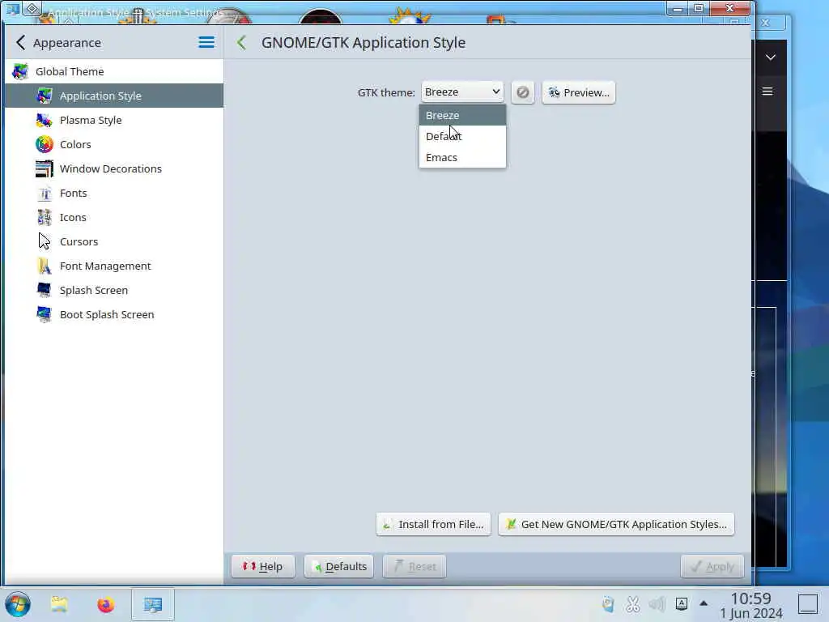Open Help for this settings page
The height and width of the screenshot is (622, 829).
[x=263, y=566]
